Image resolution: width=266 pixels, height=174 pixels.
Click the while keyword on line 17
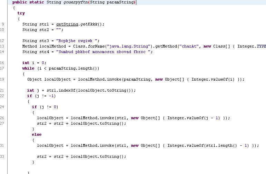coord(28,68)
